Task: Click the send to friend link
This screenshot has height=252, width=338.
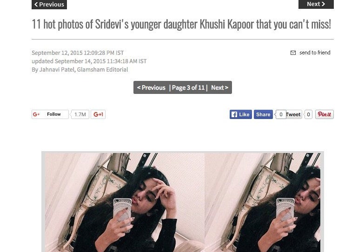Action: click(x=315, y=53)
